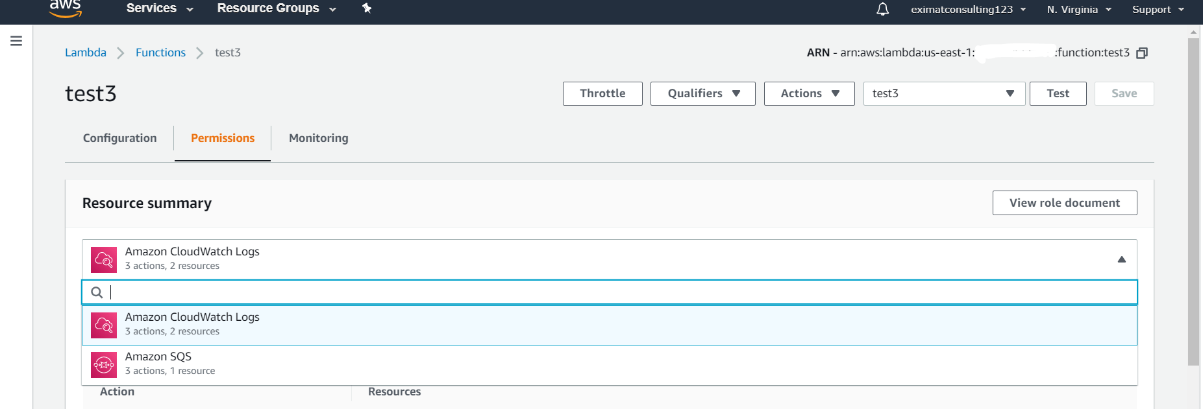Click the Resource summary heading
Screen dimensions: 1203x409
tap(147, 204)
